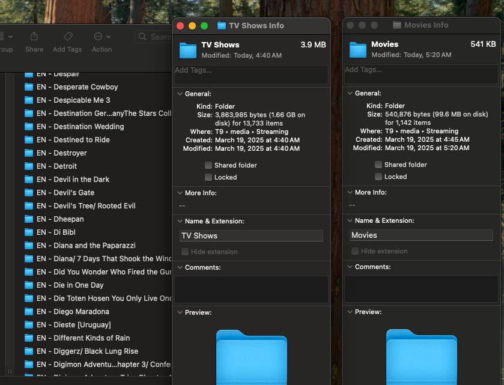Screen dimensions: 504x385
Task: Click the TV Shows title bar proxy icon
Action: (x=221, y=26)
